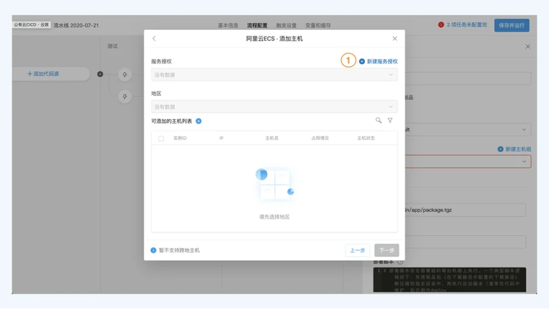Image resolution: width=549 pixels, height=309 pixels.
Task: Click the search icon above host table
Action: [378, 121]
